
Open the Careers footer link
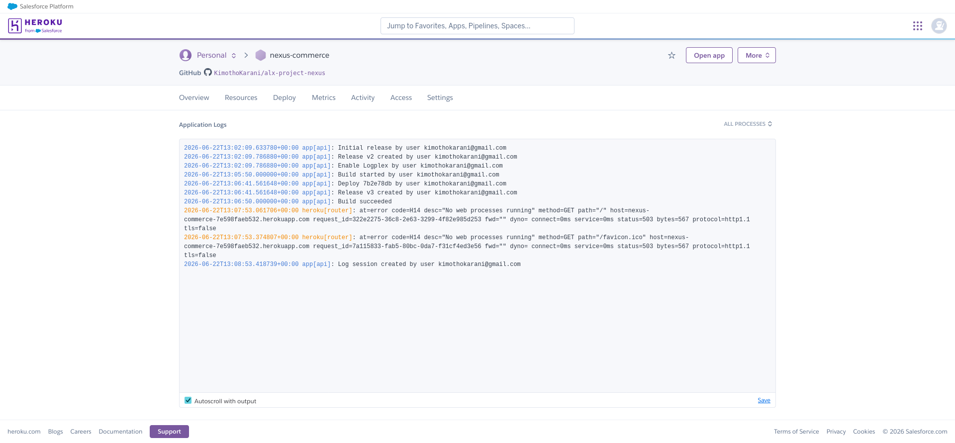81,432
